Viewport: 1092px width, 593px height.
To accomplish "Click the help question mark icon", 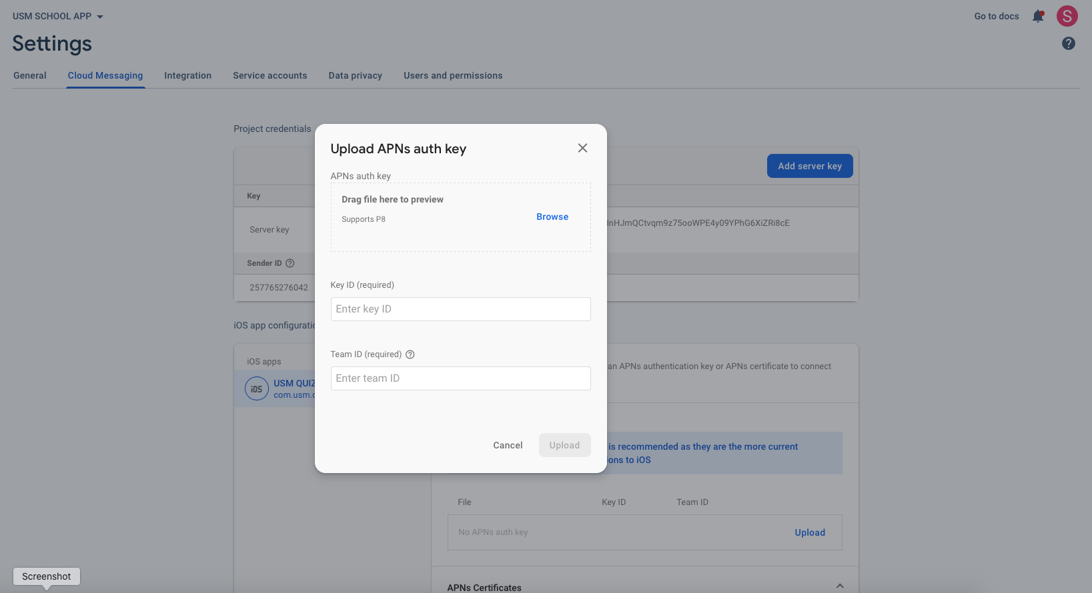I will point(1068,43).
